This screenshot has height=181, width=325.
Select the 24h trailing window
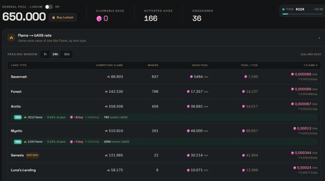click(55, 54)
